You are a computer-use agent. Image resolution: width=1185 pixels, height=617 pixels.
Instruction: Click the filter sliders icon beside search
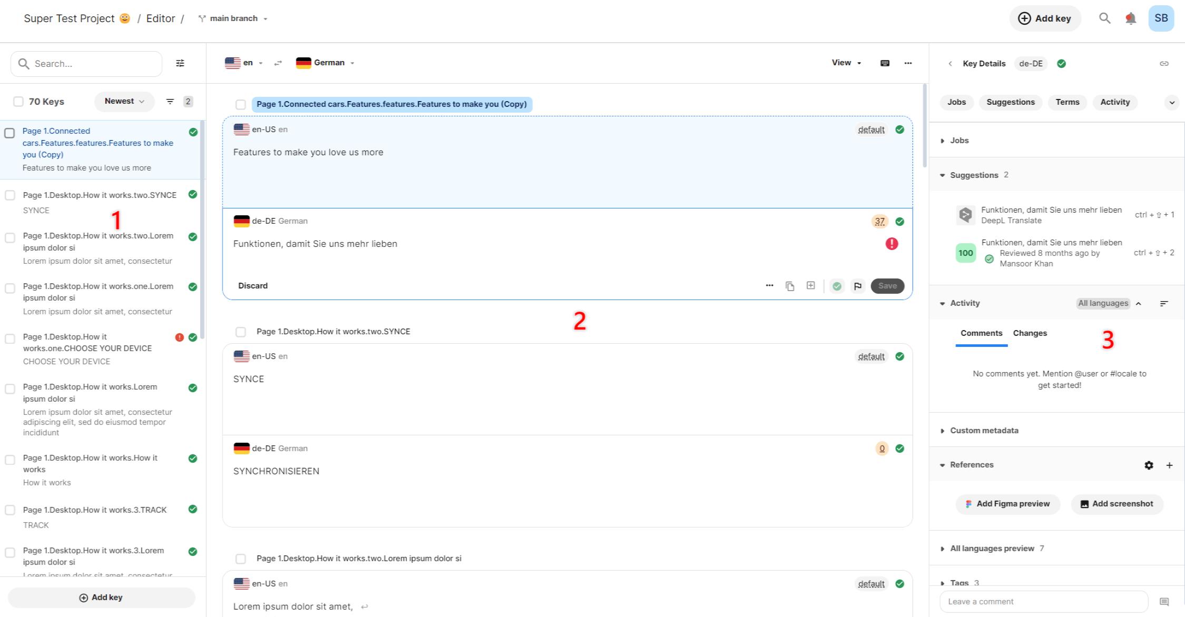pos(180,63)
